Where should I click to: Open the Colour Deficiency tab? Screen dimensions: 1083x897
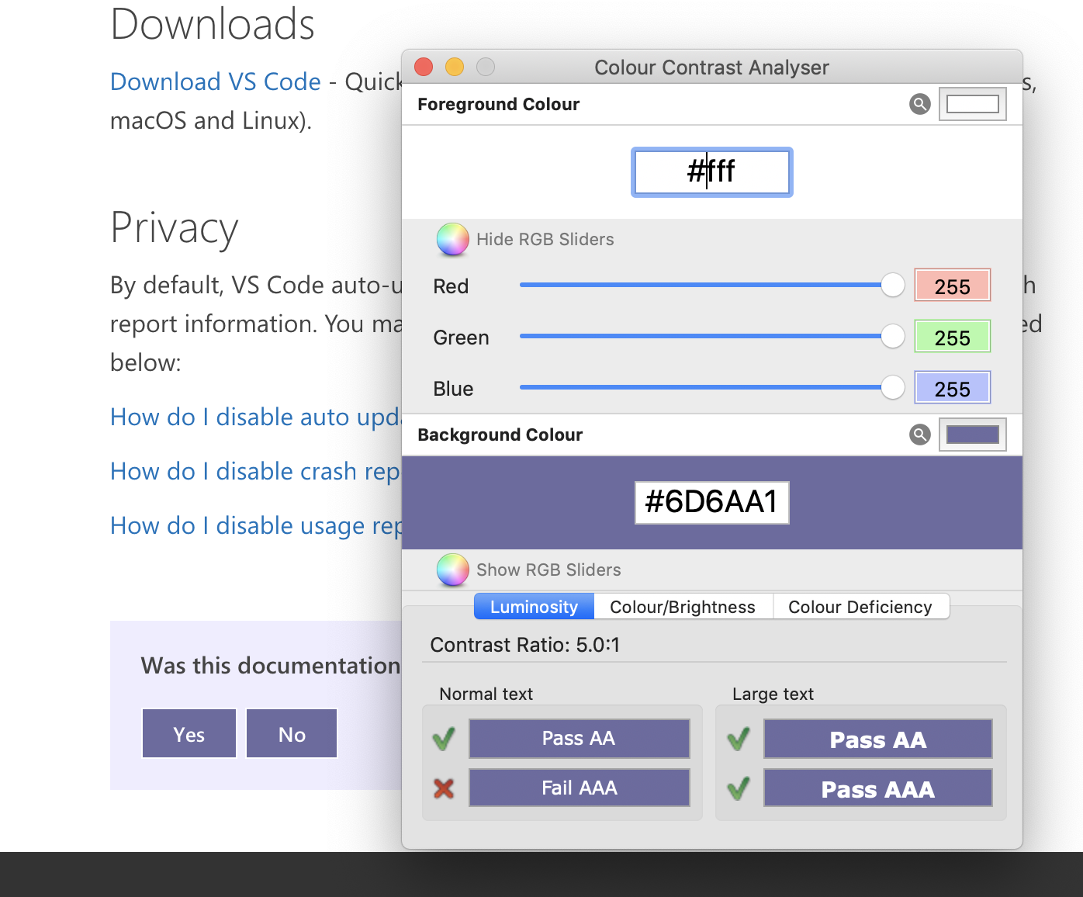click(861, 606)
